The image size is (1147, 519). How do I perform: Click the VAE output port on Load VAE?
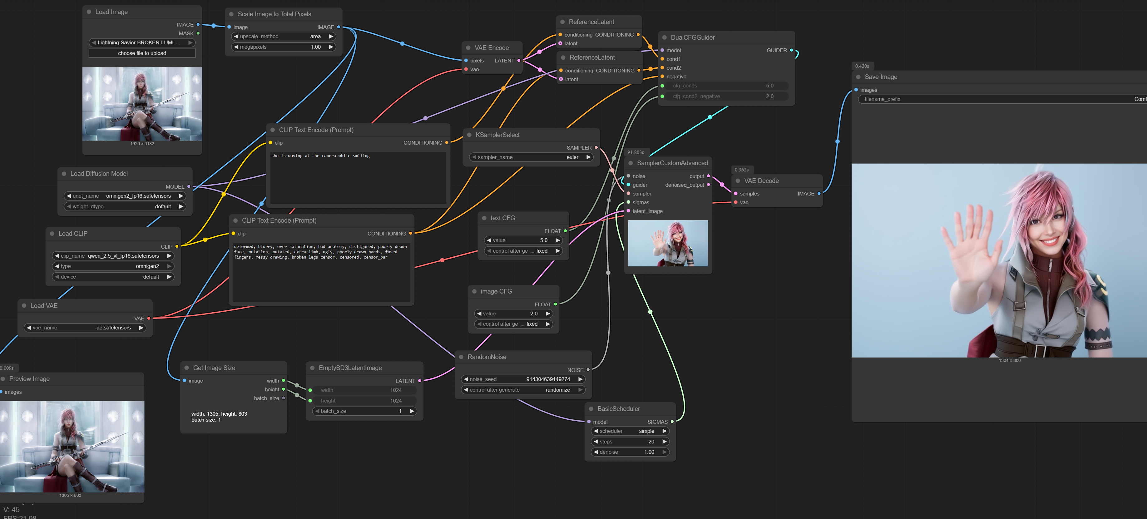(x=149, y=319)
